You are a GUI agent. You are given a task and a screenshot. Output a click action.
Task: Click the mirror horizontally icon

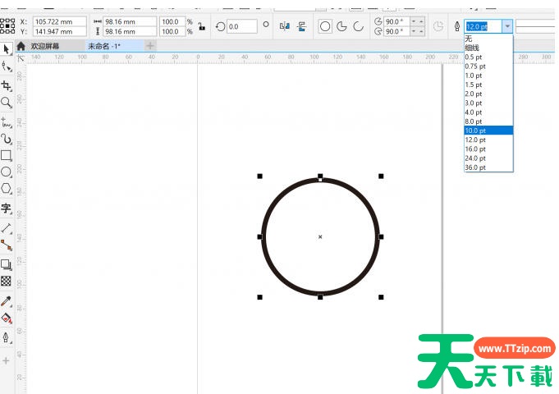(285, 26)
